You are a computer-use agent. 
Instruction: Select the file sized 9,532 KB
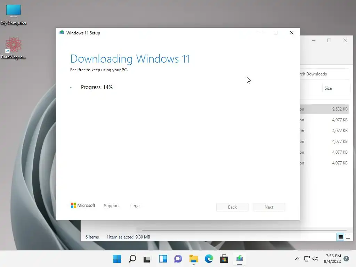324,109
